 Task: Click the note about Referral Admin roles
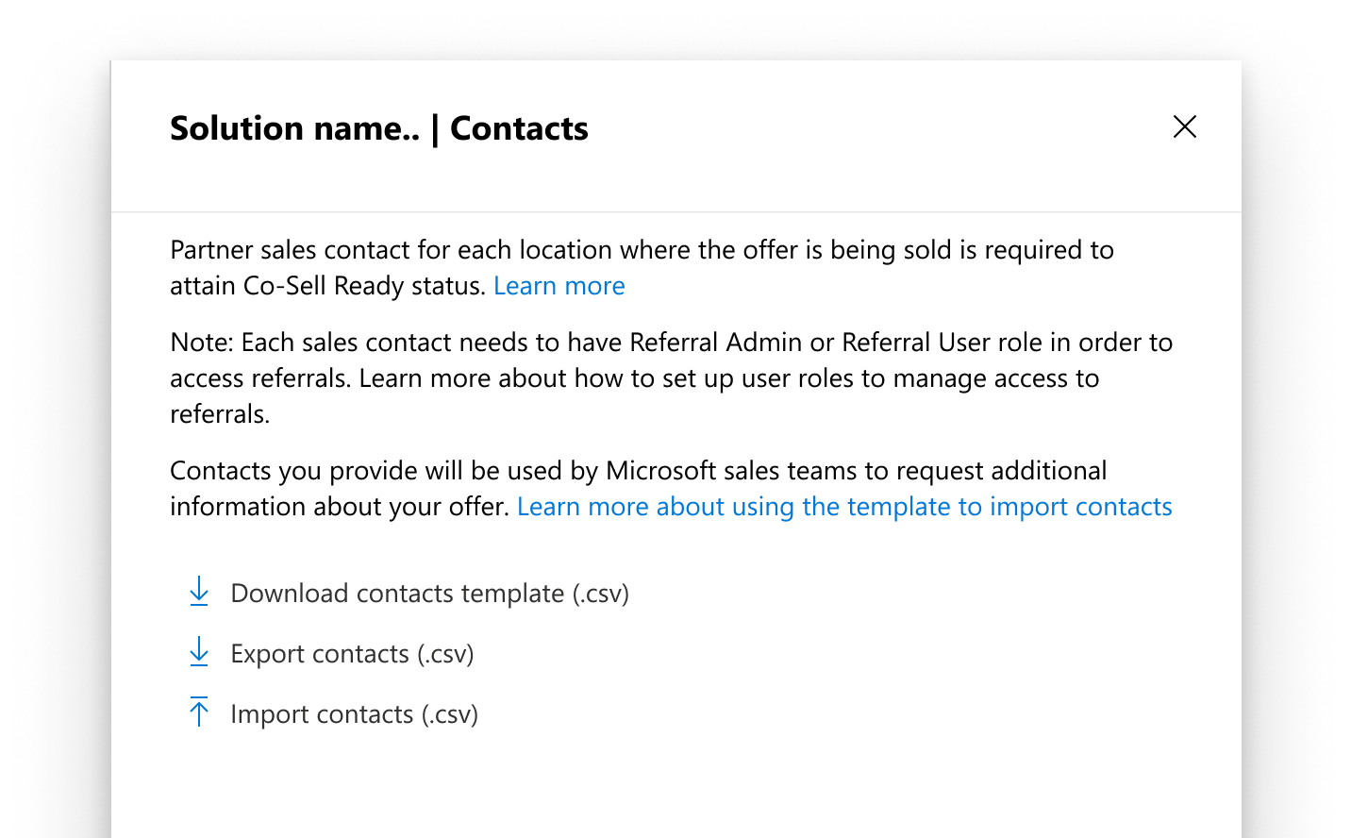pos(671,377)
